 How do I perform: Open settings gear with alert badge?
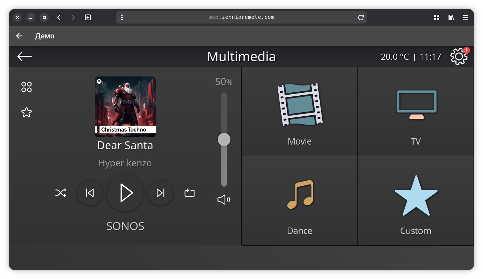click(x=459, y=56)
